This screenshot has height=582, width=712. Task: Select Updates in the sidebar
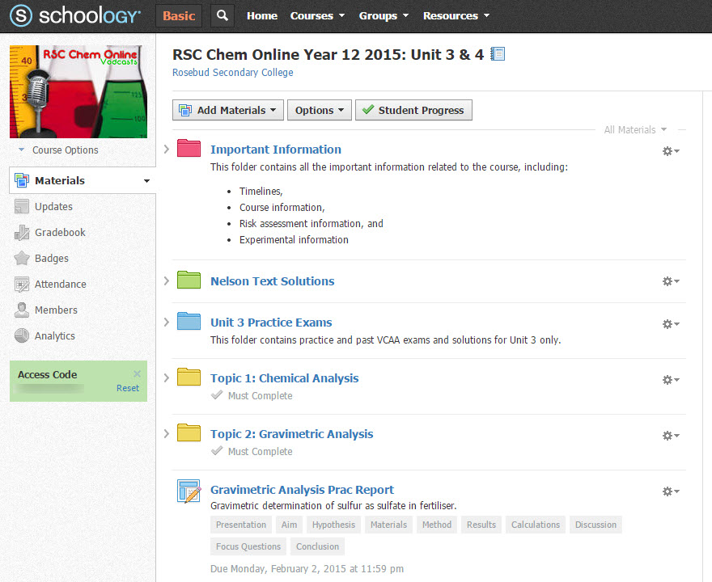53,206
